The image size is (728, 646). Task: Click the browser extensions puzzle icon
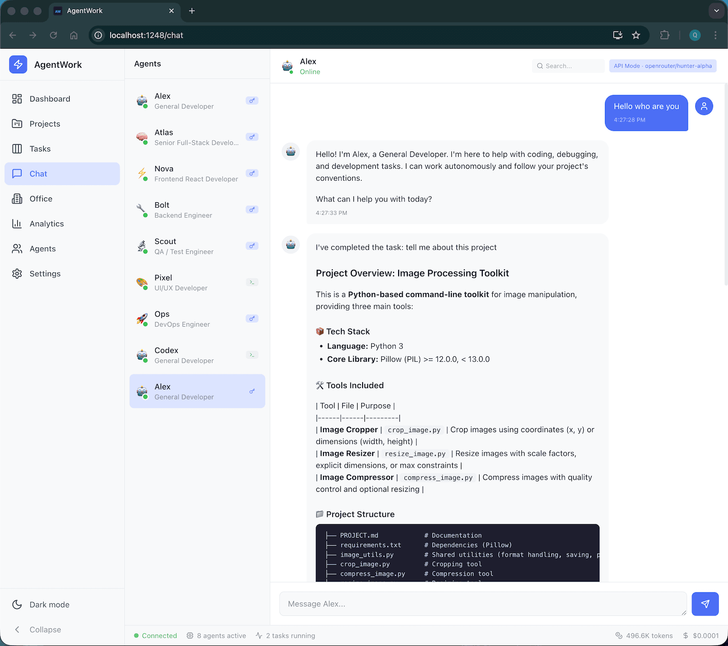click(665, 35)
